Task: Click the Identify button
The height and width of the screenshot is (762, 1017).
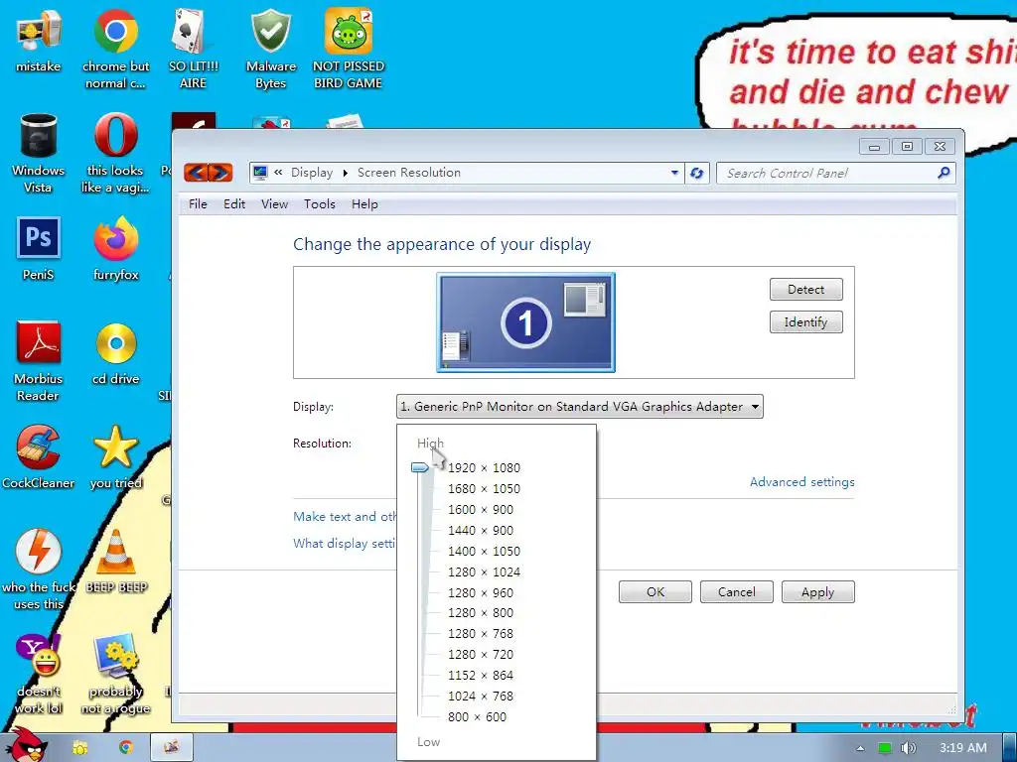Action: click(806, 322)
